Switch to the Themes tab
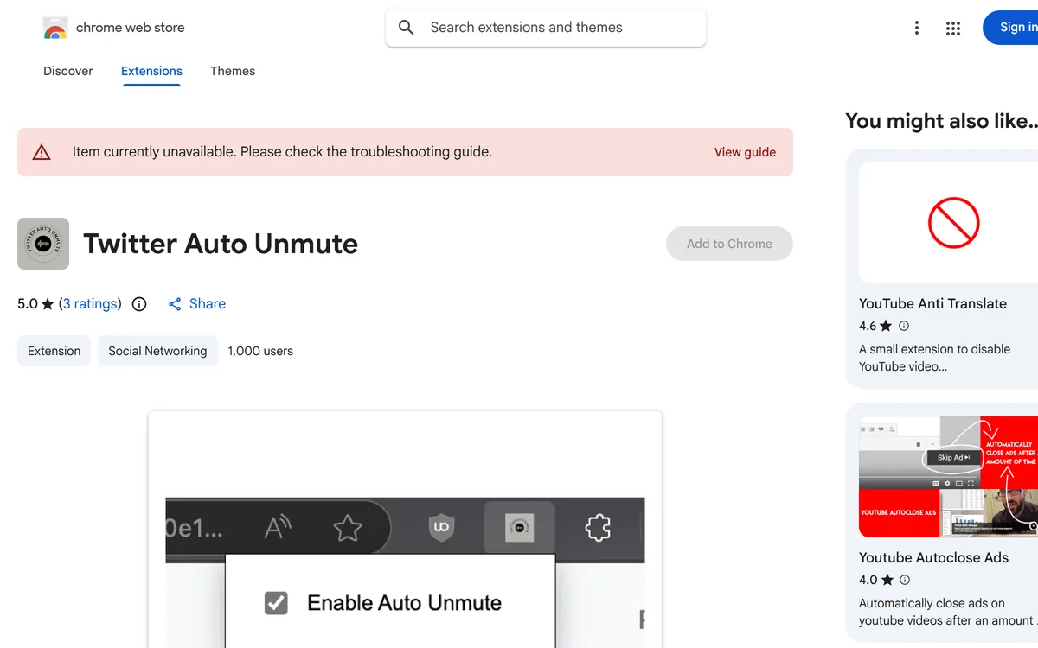This screenshot has height=648, width=1038. [233, 71]
